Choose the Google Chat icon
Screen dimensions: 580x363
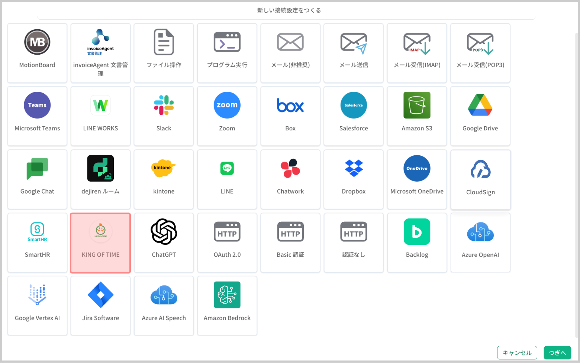[37, 168]
